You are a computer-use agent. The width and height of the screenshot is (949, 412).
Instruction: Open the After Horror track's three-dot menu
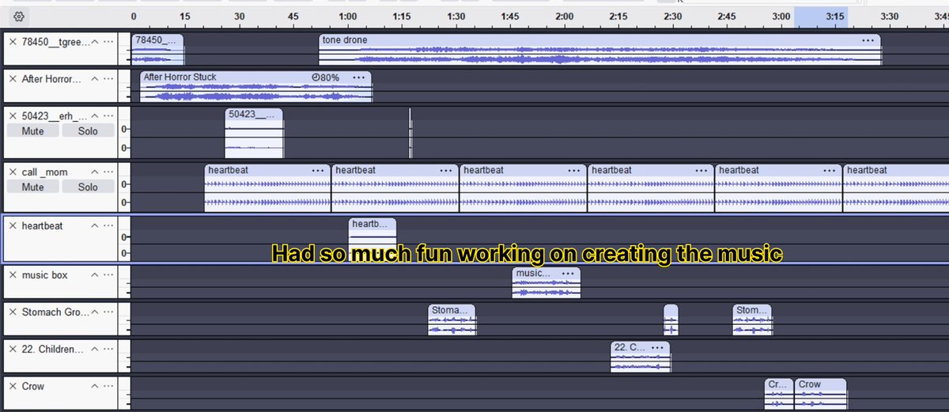point(108,79)
